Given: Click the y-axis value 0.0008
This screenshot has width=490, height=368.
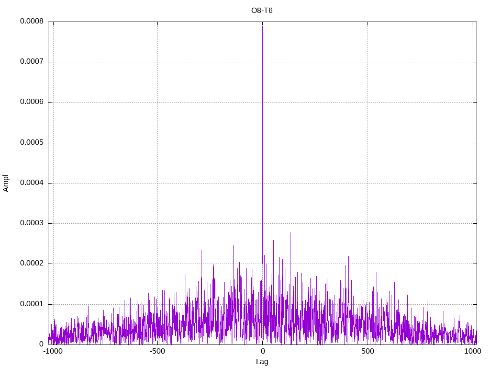Looking at the screenshot, I should pyautogui.click(x=32, y=21).
